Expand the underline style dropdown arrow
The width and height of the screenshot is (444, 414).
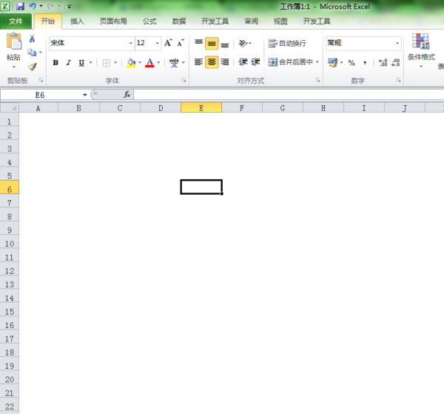coord(90,63)
